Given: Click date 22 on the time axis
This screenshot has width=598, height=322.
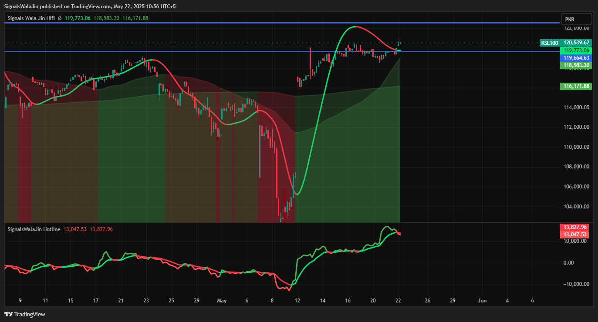Looking at the screenshot, I should point(398,301).
